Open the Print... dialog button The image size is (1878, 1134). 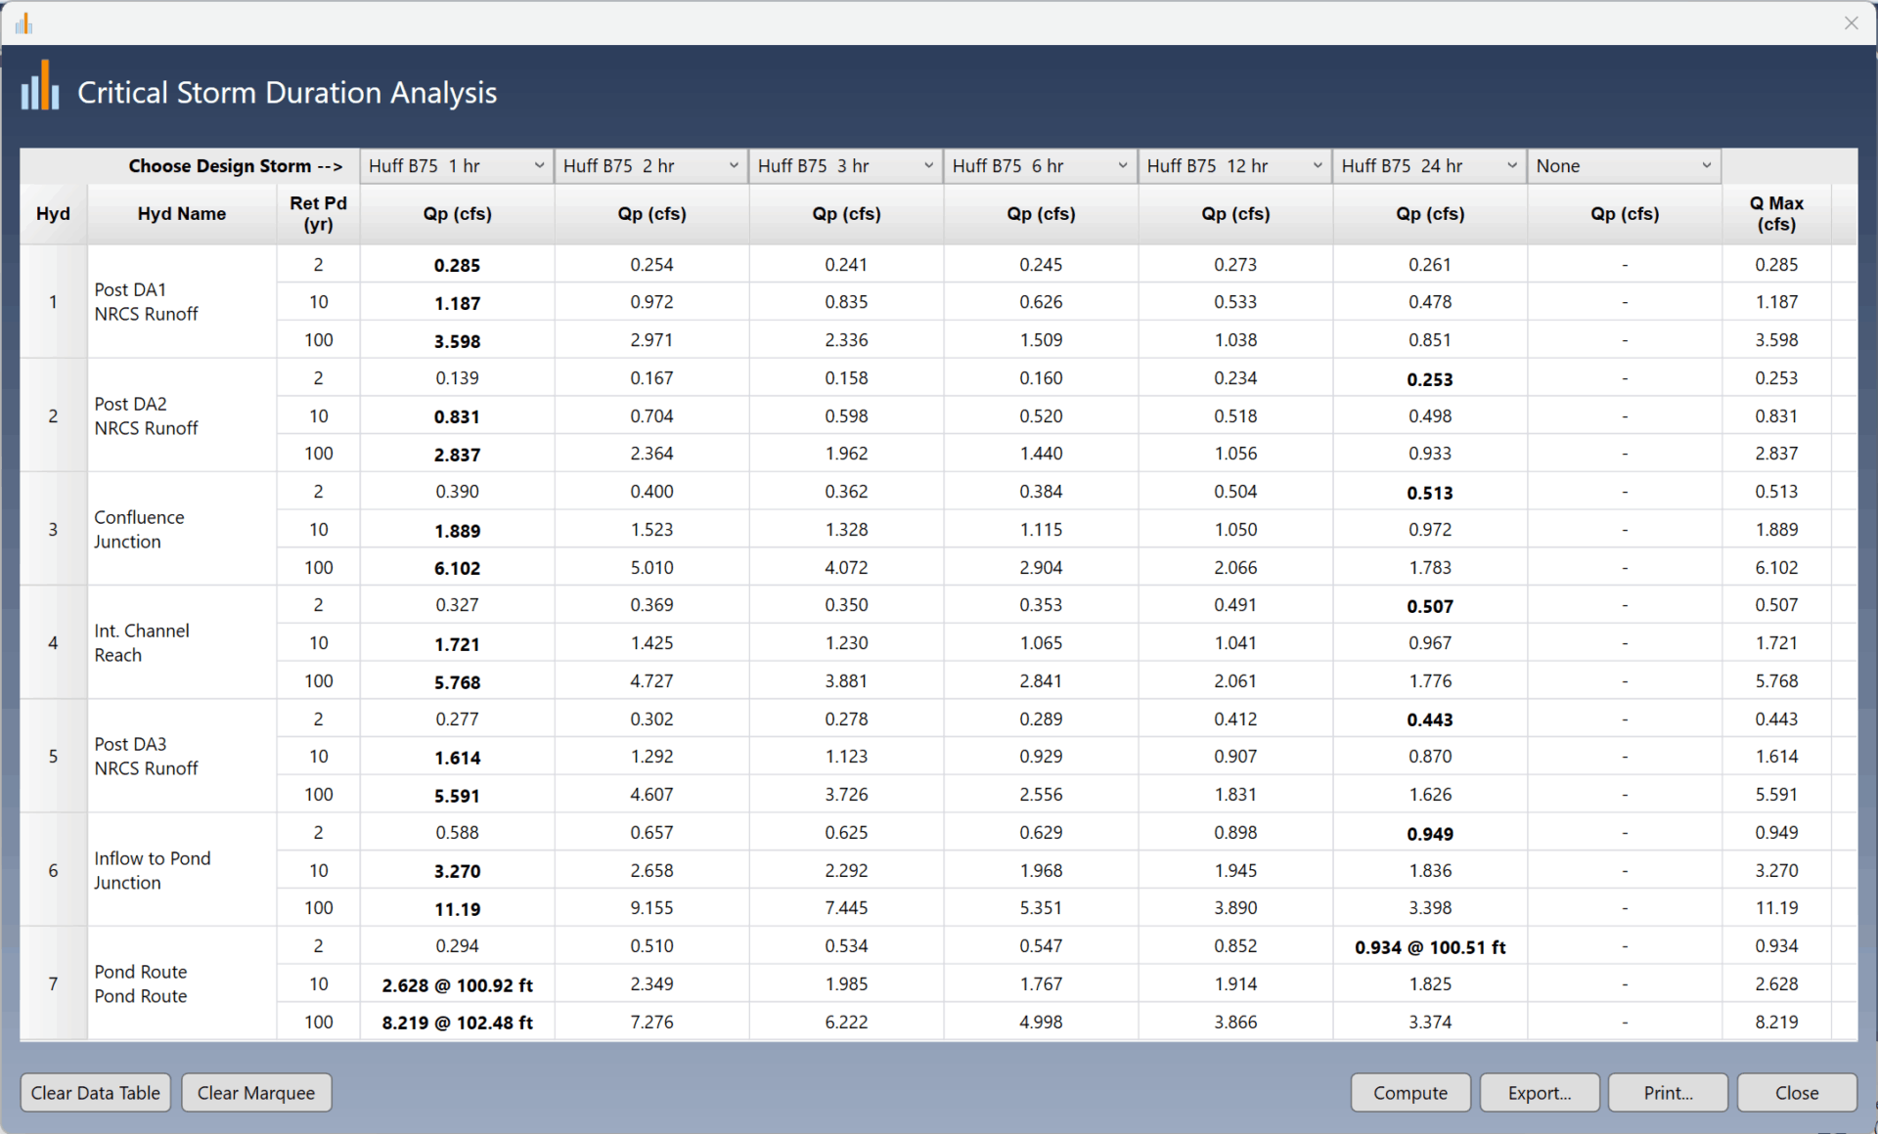click(1668, 1093)
